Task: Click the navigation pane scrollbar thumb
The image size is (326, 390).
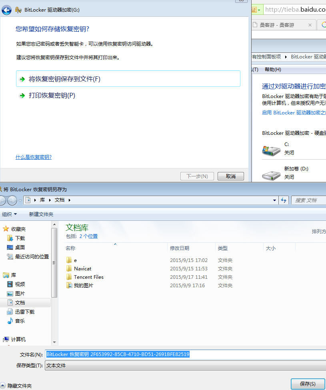Action: click(54, 263)
